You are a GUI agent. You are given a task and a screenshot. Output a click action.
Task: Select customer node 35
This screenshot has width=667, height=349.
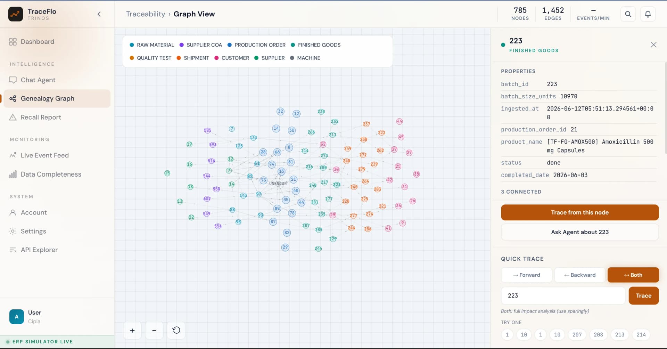417,174
